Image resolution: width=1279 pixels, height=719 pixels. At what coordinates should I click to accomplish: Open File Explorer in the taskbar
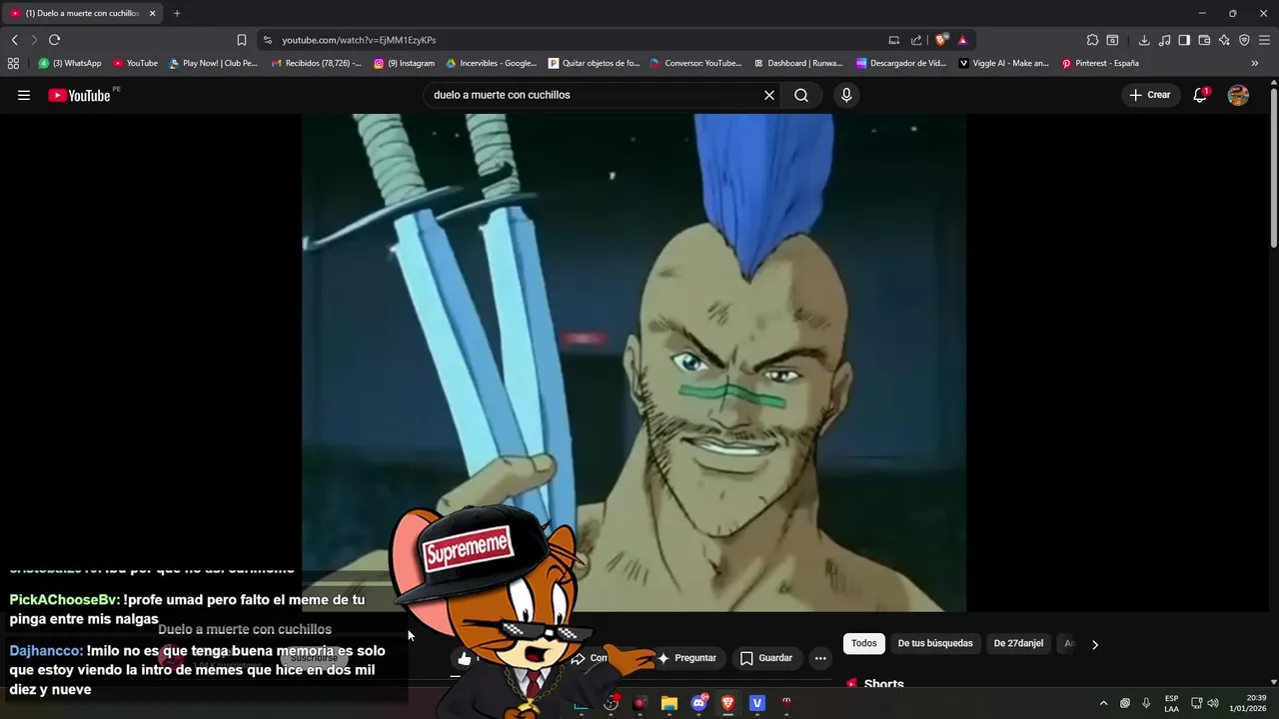pos(669,703)
